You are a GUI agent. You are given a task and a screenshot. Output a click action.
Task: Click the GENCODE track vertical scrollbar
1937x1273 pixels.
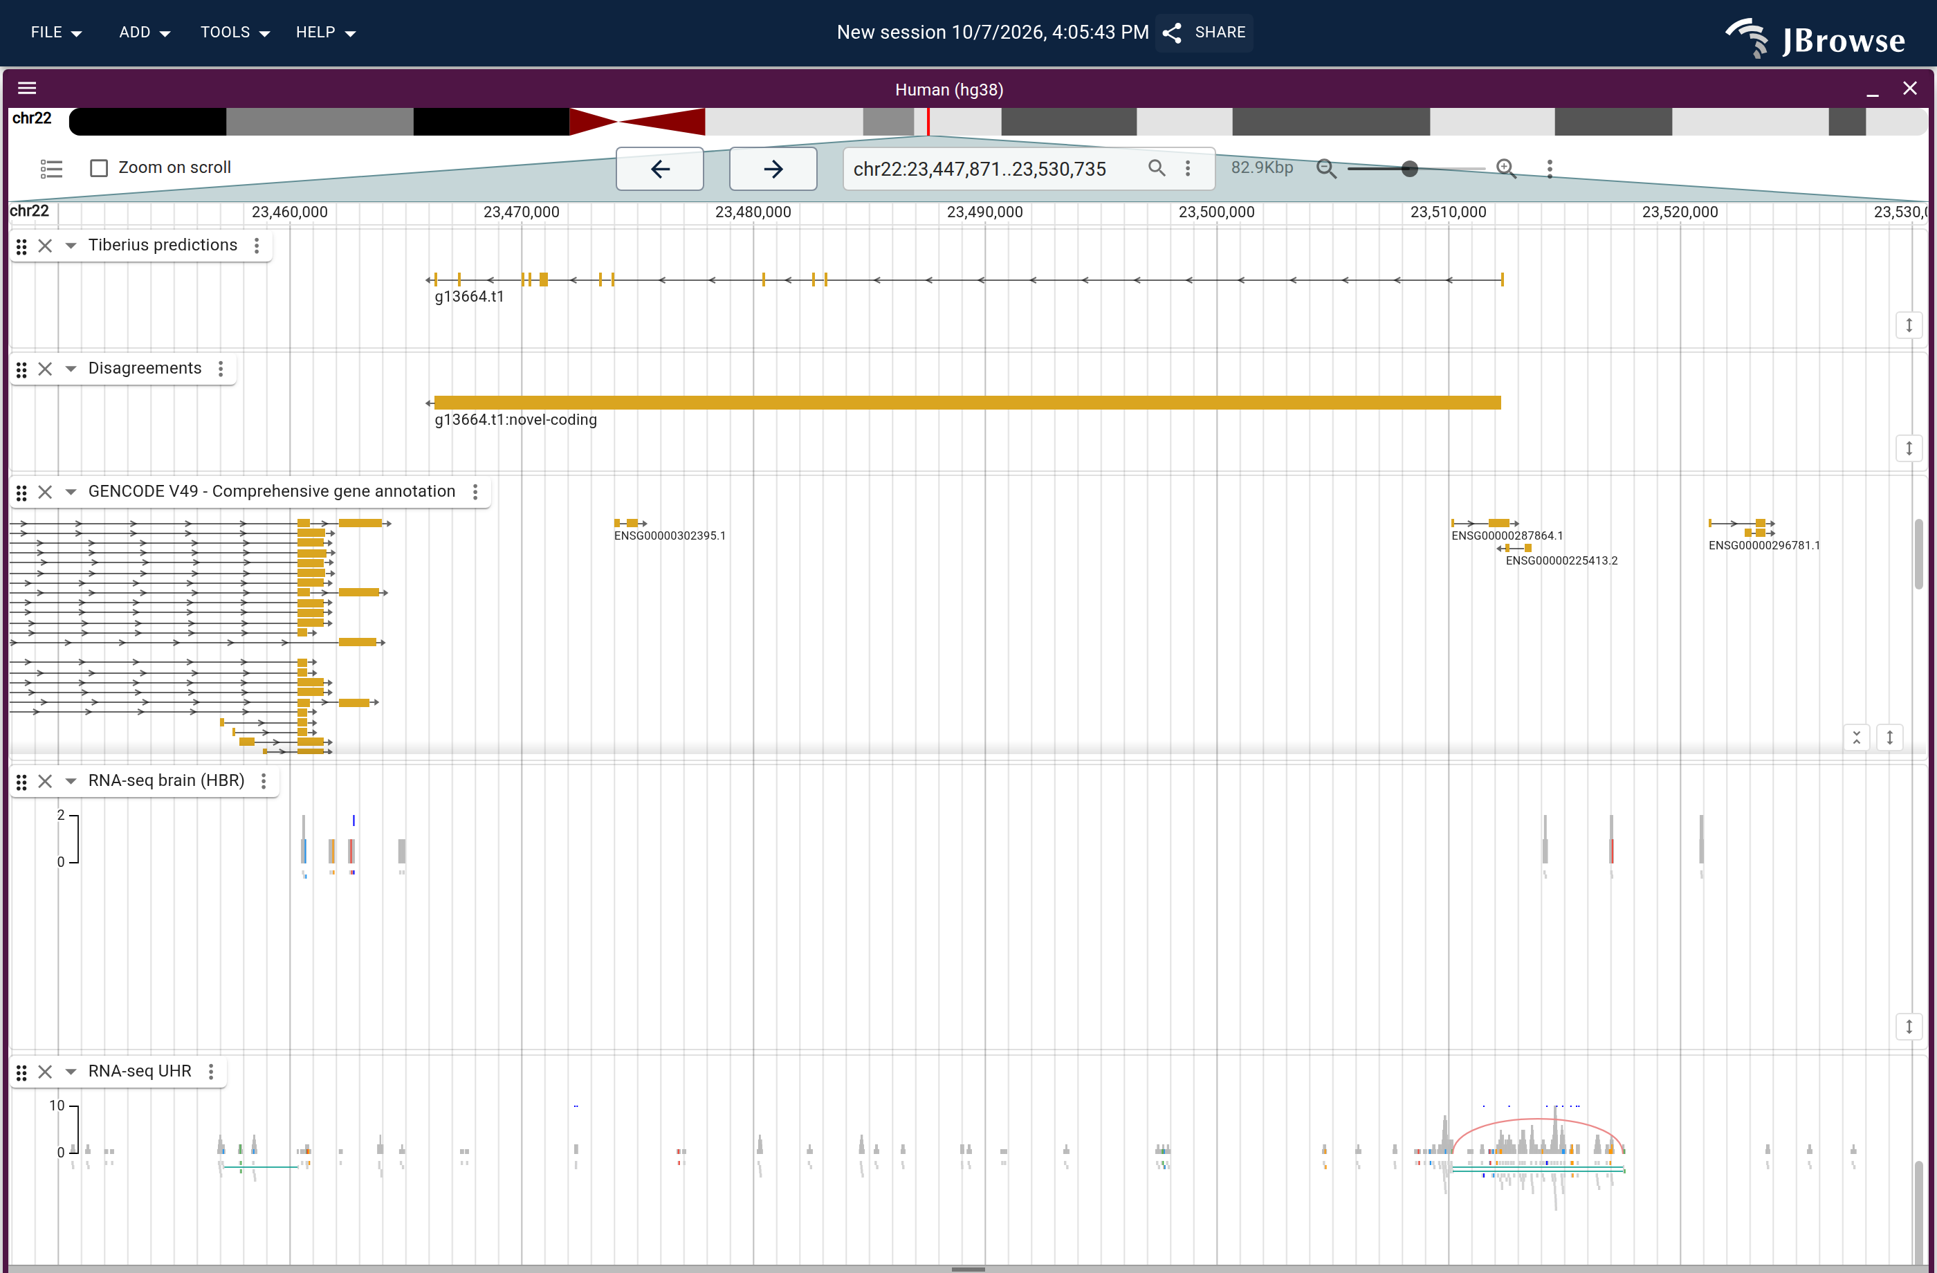click(1918, 553)
